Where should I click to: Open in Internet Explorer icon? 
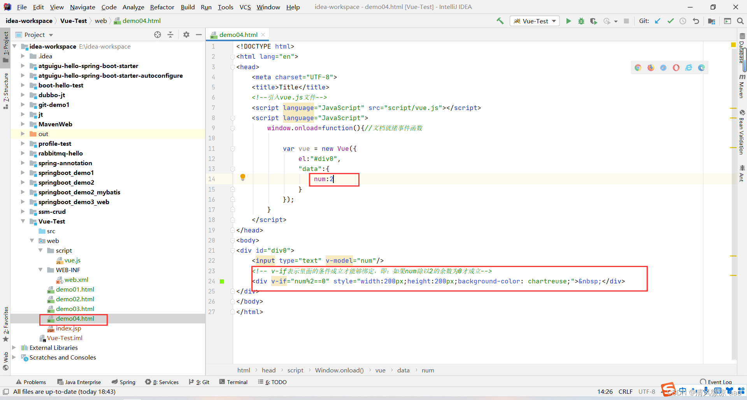click(x=689, y=68)
